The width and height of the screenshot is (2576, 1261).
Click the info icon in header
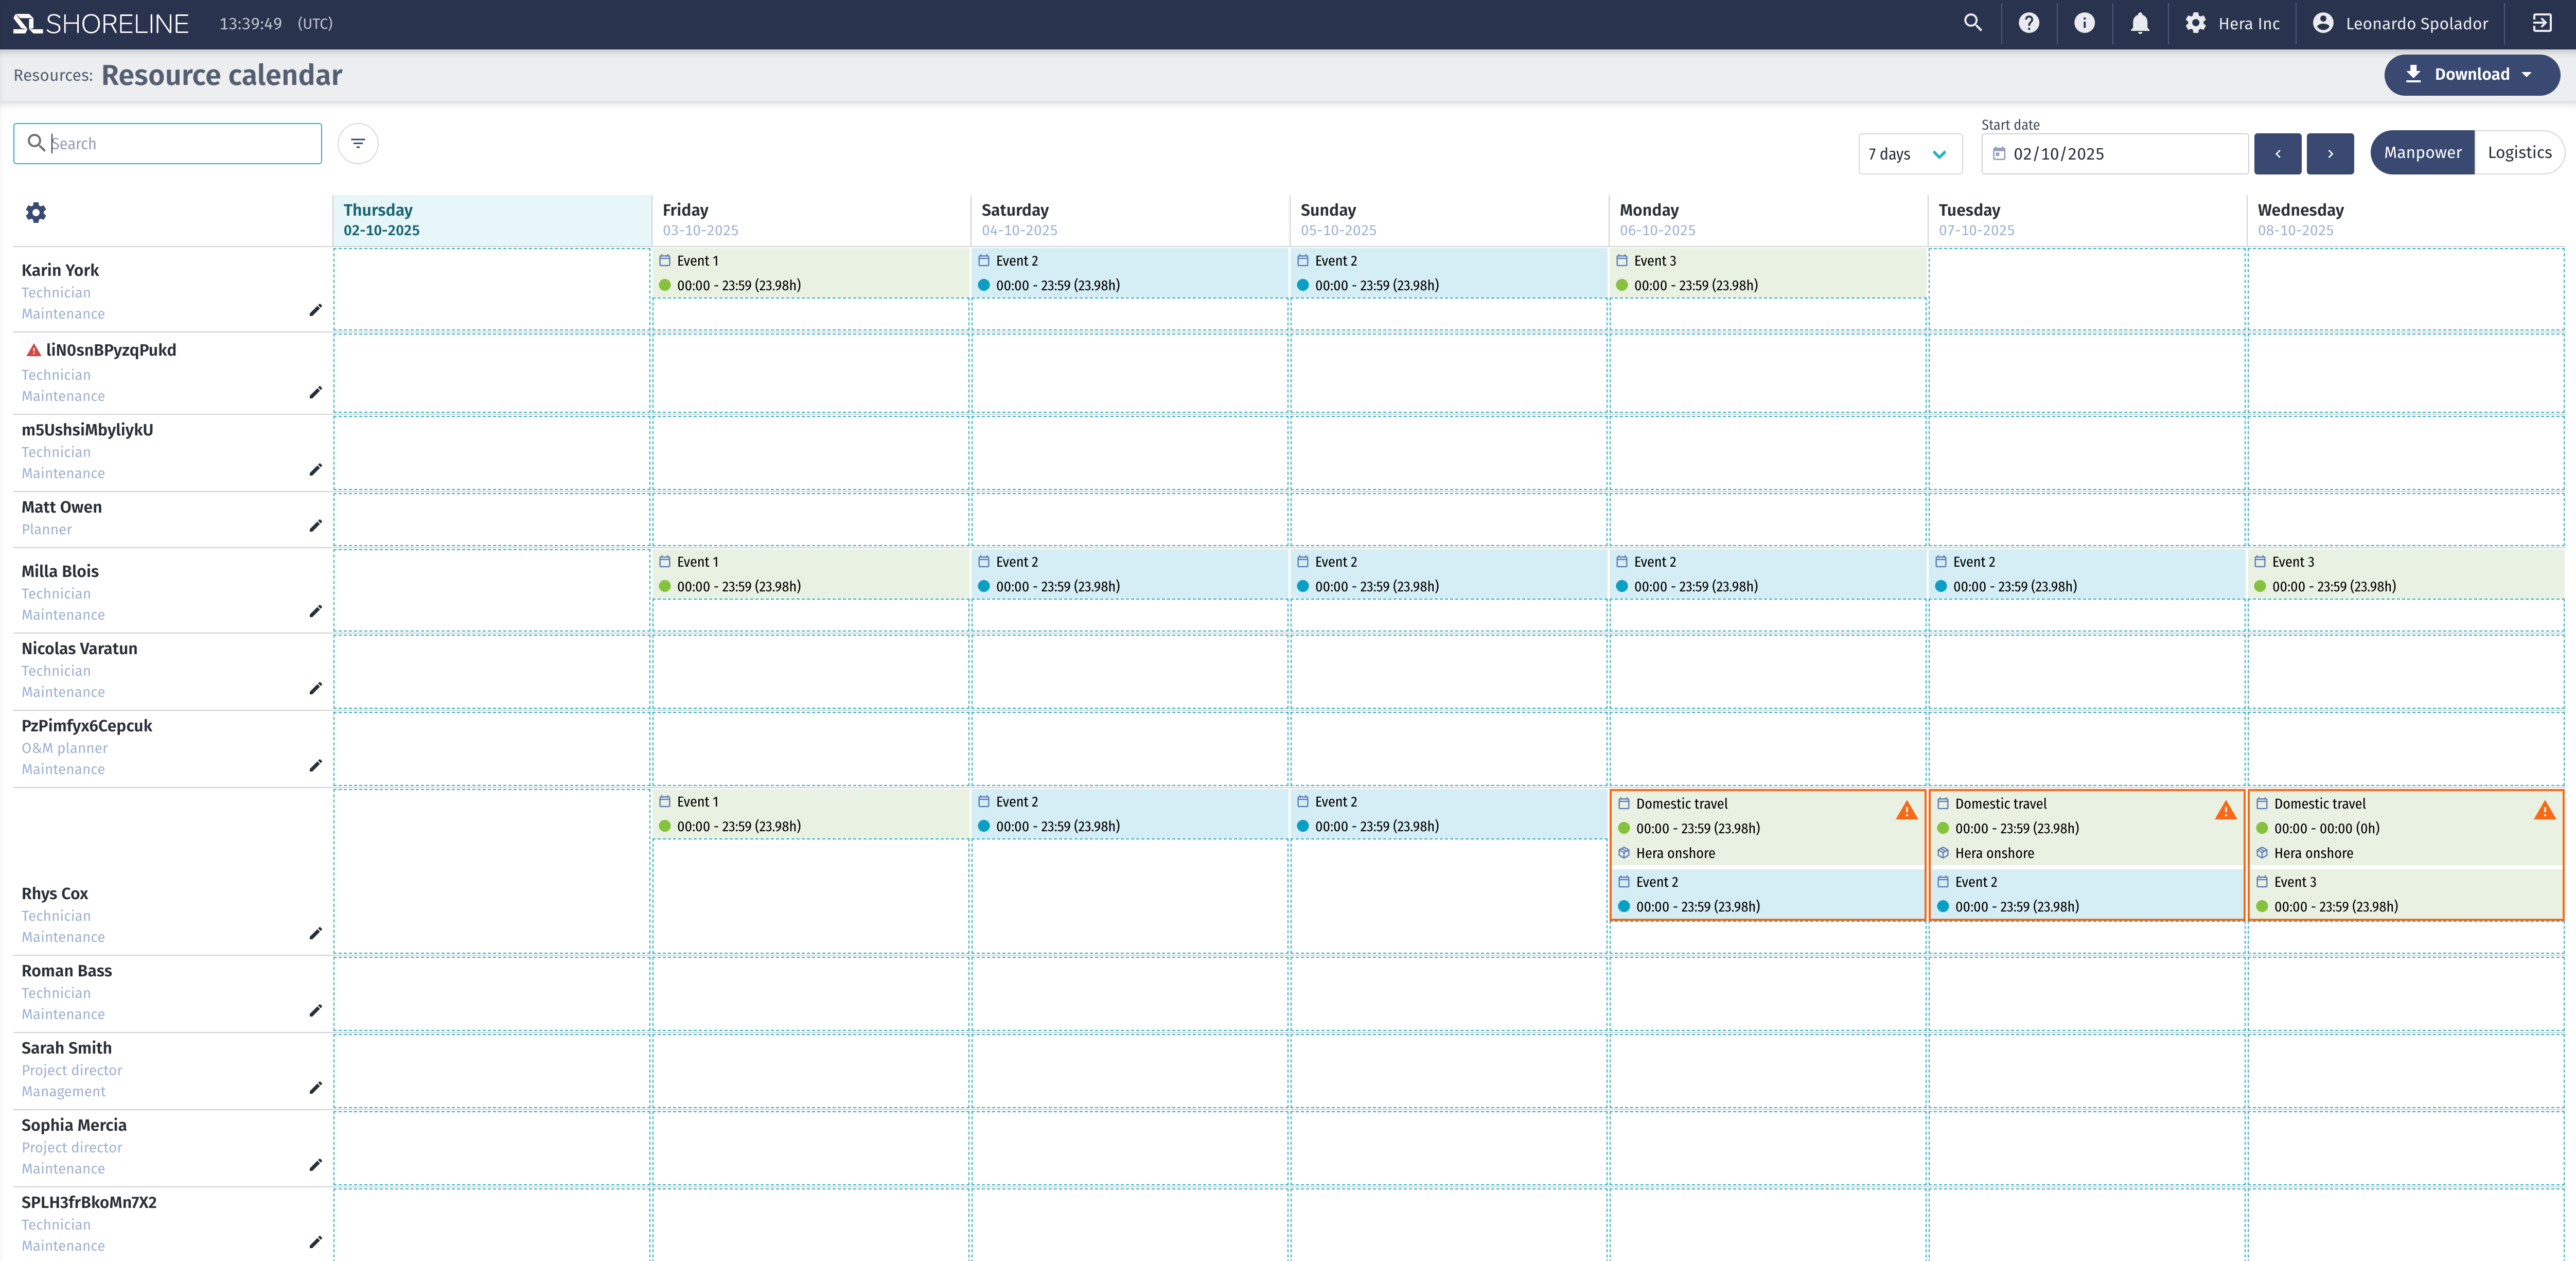click(x=2084, y=23)
